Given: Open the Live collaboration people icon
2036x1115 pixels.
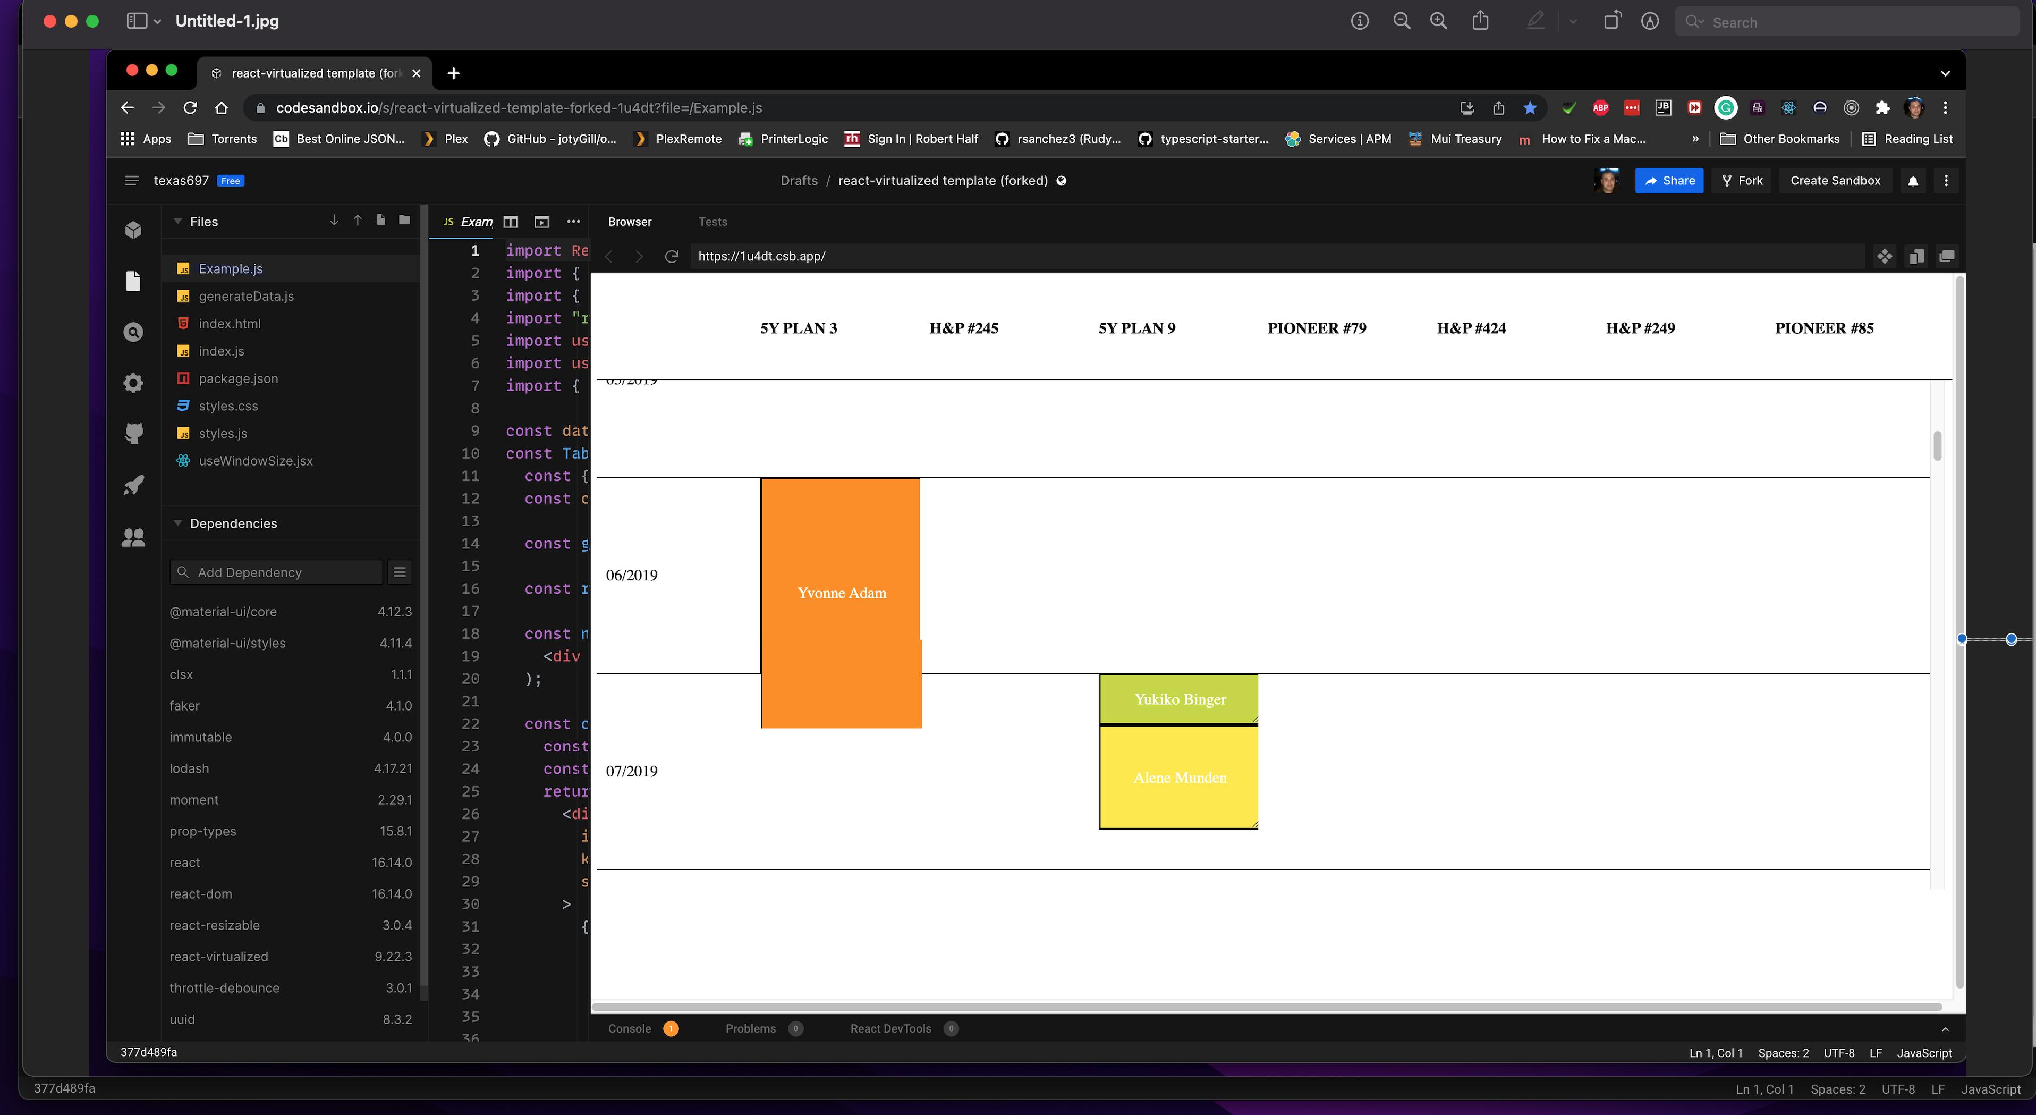Looking at the screenshot, I should pos(133,538).
